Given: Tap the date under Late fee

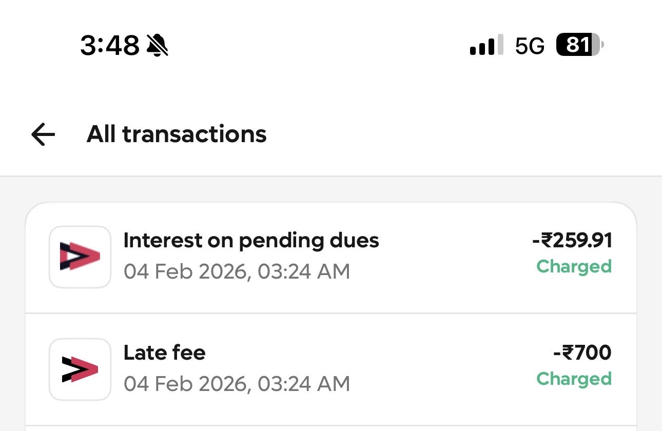Looking at the screenshot, I should point(237,384).
